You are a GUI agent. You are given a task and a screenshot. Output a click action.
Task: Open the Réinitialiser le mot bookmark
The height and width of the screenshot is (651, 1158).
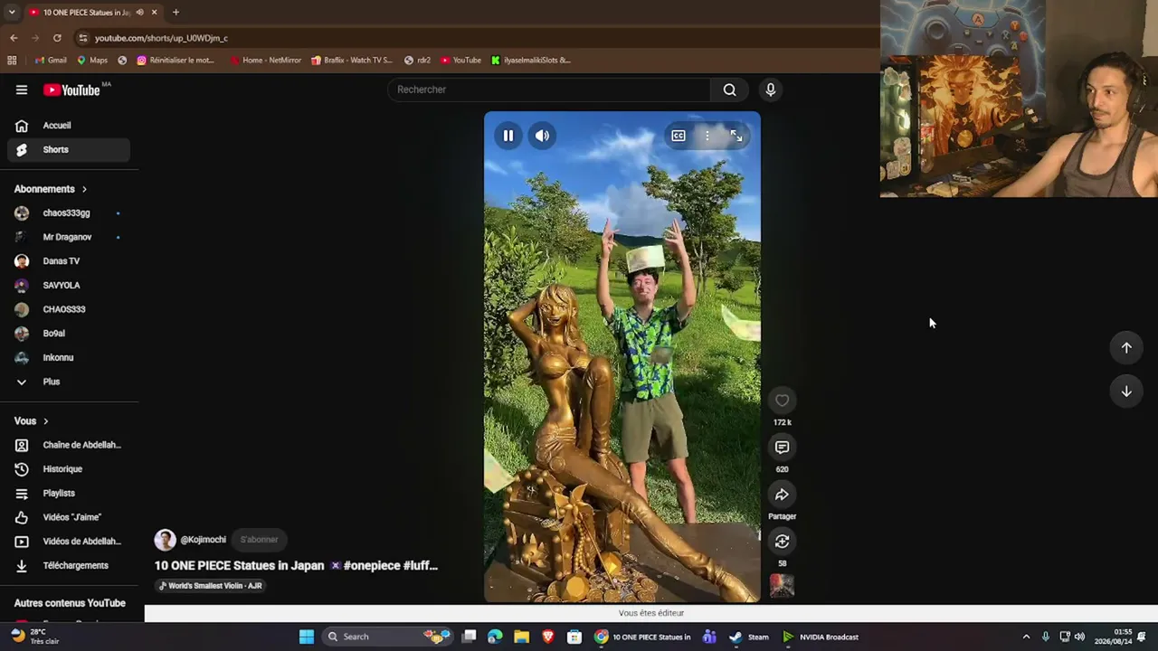click(x=176, y=61)
